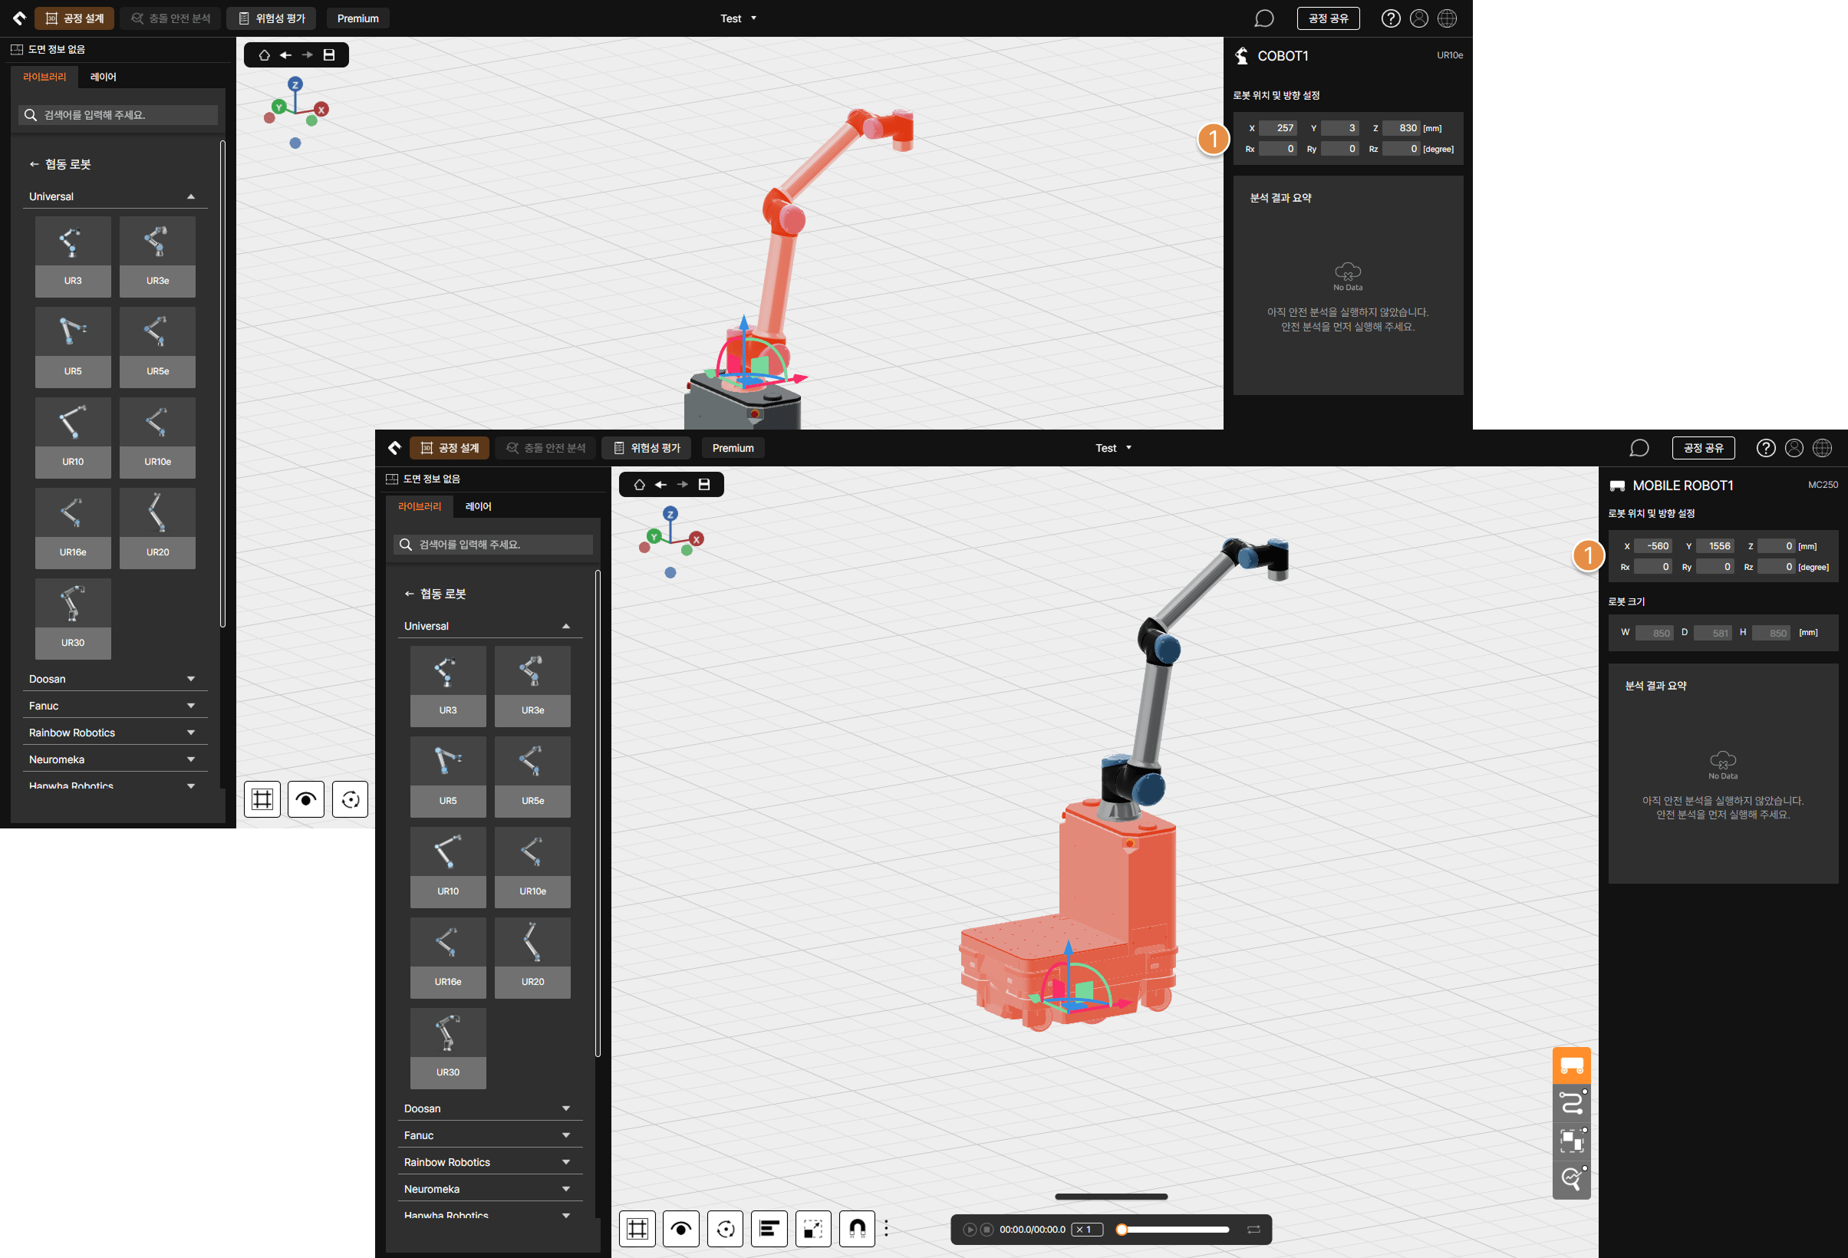Click the rotate view button in the MOBILE ROBOT1 window

[725, 1229]
